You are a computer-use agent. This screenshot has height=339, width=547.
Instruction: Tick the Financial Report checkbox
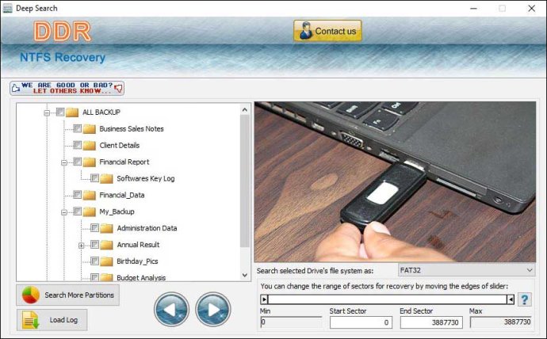78,162
